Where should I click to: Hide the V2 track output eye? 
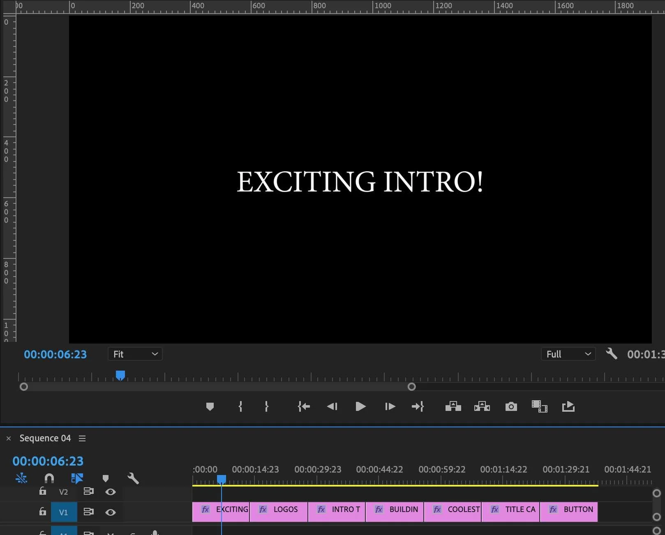[x=111, y=492]
